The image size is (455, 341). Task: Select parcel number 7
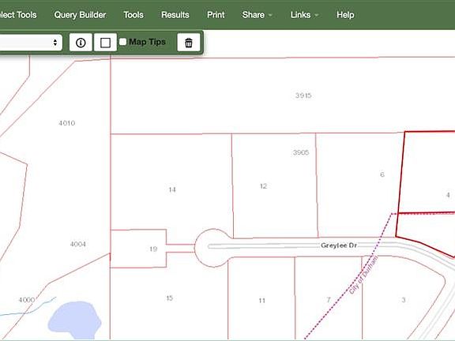329,300
